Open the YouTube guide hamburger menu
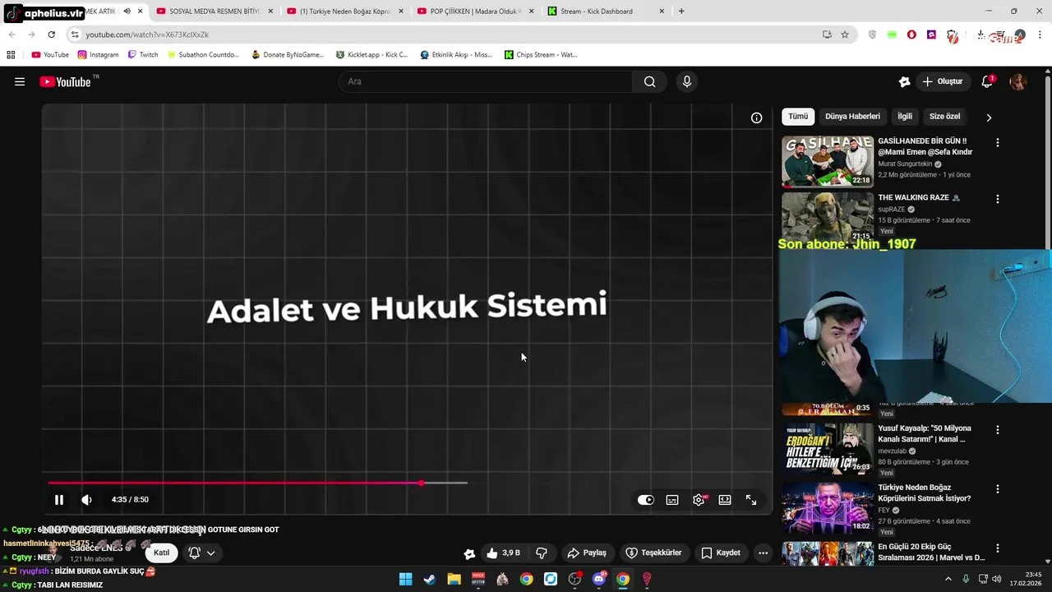Image resolution: width=1052 pixels, height=592 pixels. click(x=20, y=81)
